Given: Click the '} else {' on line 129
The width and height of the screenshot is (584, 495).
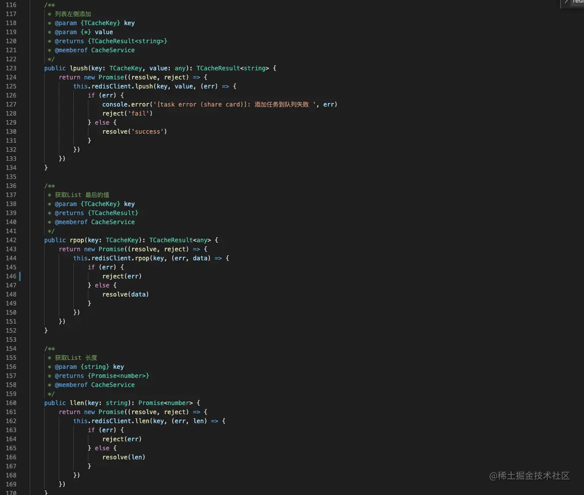Looking at the screenshot, I should click(102, 123).
